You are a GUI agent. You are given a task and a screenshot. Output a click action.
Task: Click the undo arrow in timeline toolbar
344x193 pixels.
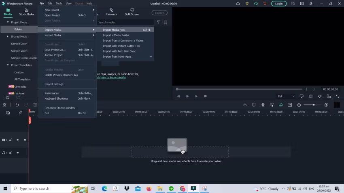[17, 105]
